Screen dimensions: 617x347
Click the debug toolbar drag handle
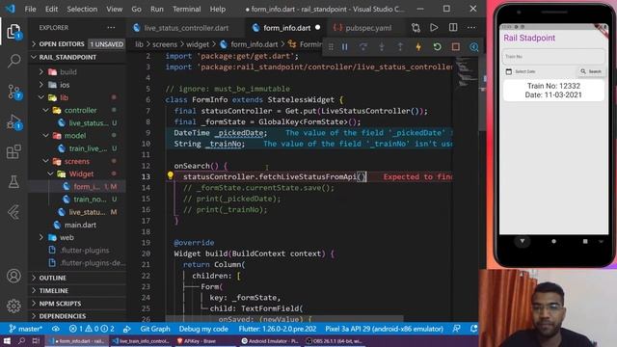[x=331, y=47]
